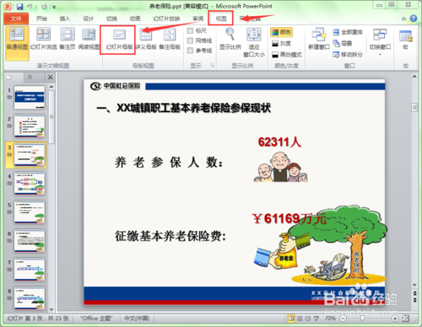
Task: Open the Macros button (宏)
Action: pos(405,40)
